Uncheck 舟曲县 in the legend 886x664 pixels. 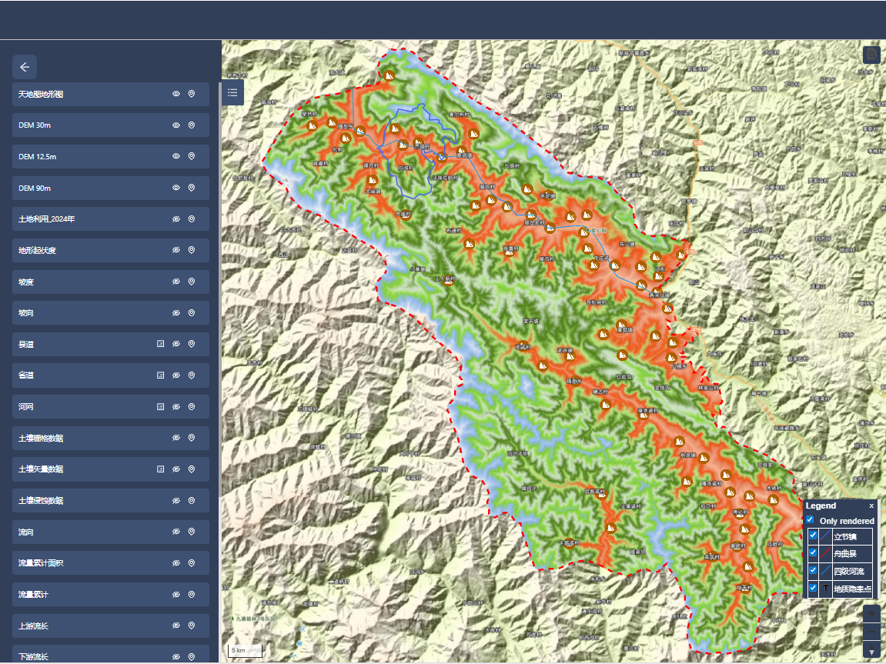(813, 553)
